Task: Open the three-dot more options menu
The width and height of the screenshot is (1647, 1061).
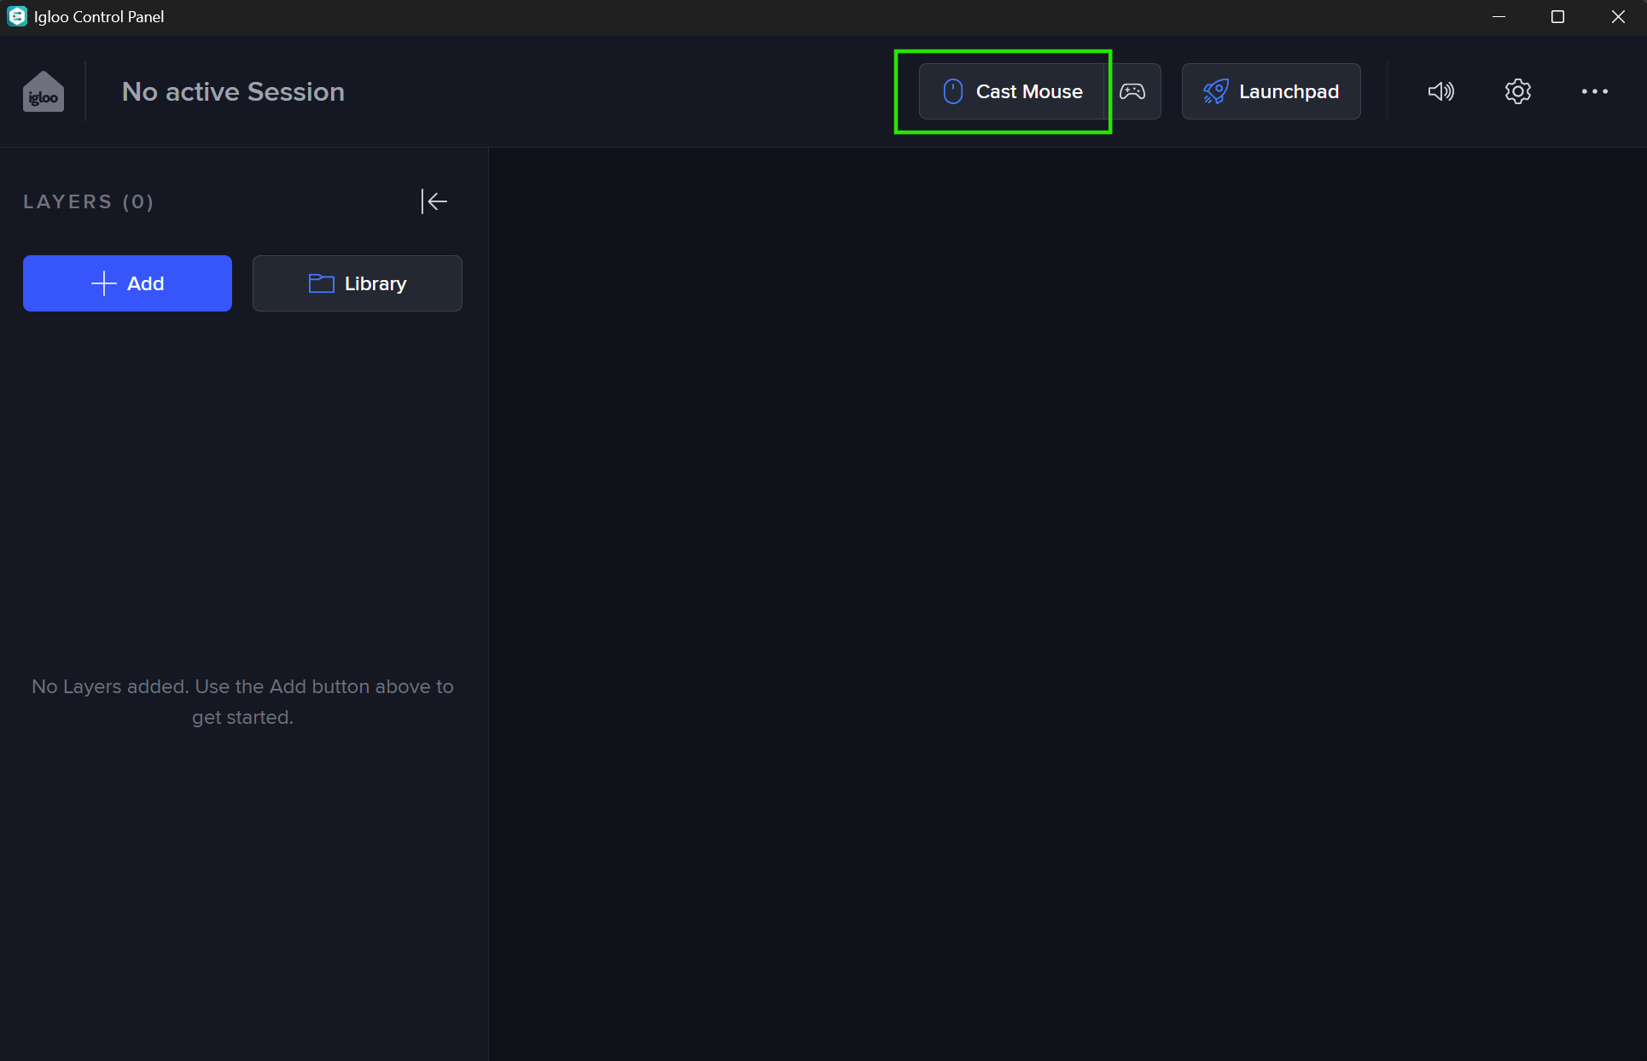Action: [x=1594, y=91]
